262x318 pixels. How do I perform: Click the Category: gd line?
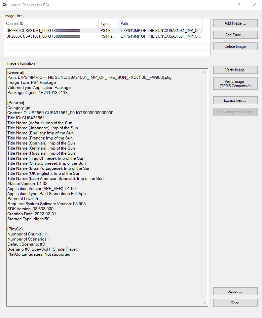coord(19,108)
